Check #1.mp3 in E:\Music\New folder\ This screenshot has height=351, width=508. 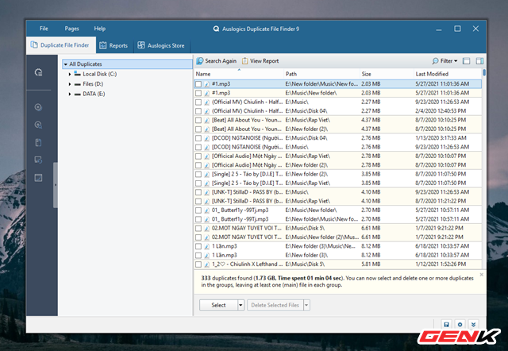[x=198, y=93]
